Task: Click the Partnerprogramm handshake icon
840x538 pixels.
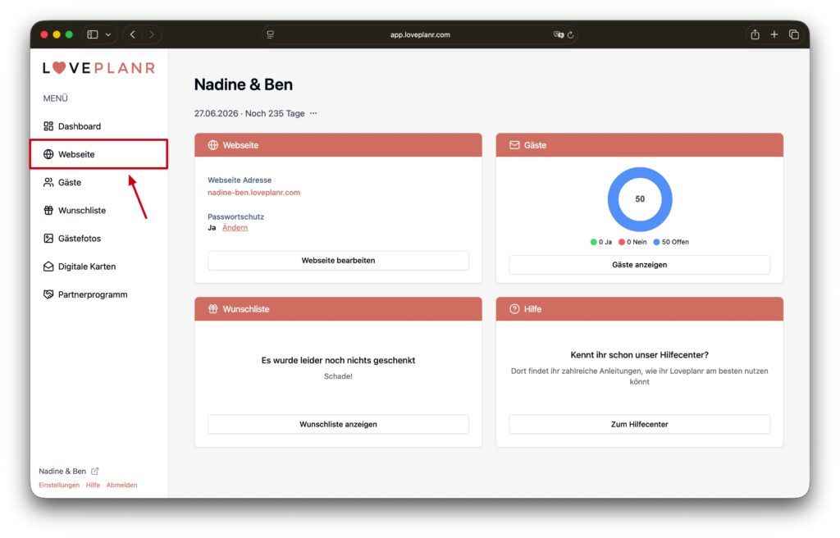Action: tap(48, 294)
